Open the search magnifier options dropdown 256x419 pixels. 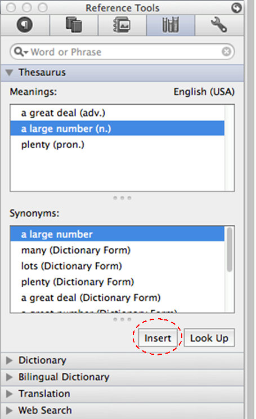click(x=21, y=51)
